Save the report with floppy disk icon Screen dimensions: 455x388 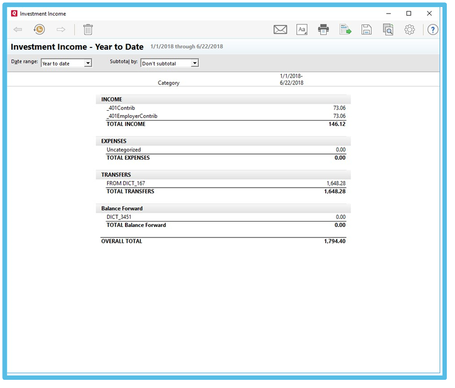tap(367, 29)
